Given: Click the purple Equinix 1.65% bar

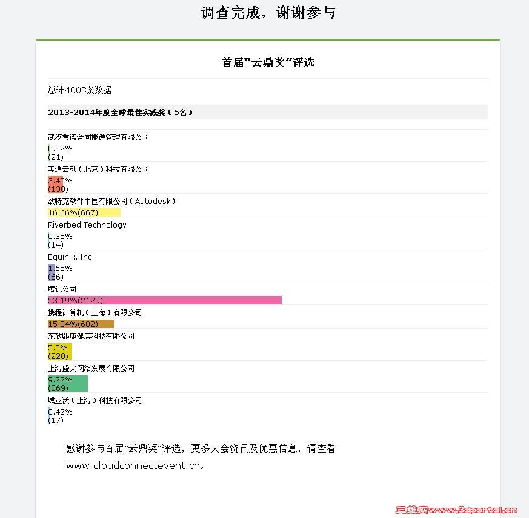Looking at the screenshot, I should point(51,273).
